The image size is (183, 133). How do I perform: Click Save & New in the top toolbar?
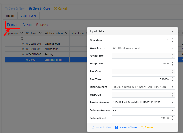tap(15, 8)
